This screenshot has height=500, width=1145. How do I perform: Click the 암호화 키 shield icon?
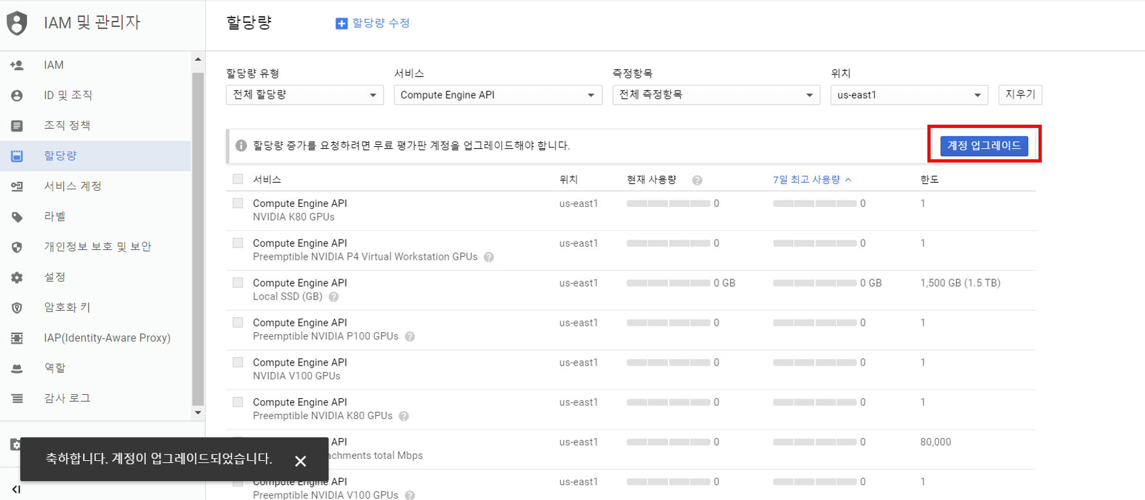[17, 307]
